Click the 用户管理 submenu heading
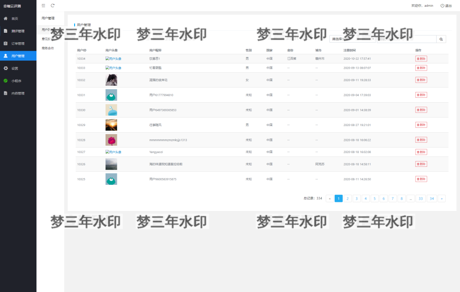This screenshot has width=460, height=292. pyautogui.click(x=48, y=18)
